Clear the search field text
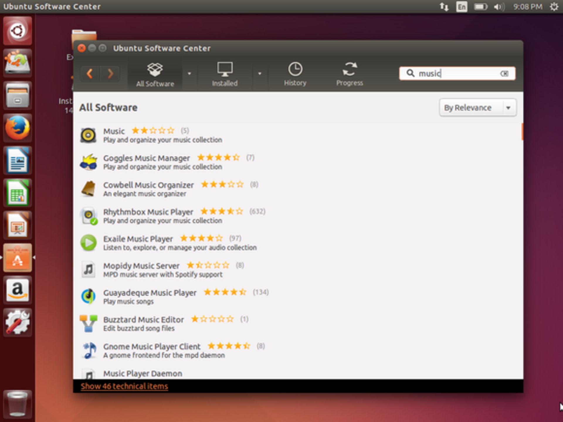 pyautogui.click(x=504, y=74)
